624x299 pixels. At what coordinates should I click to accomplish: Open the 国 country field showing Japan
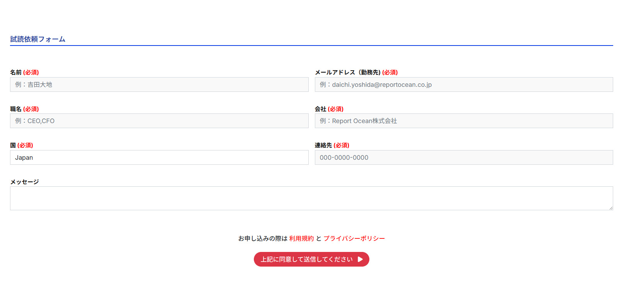click(159, 157)
